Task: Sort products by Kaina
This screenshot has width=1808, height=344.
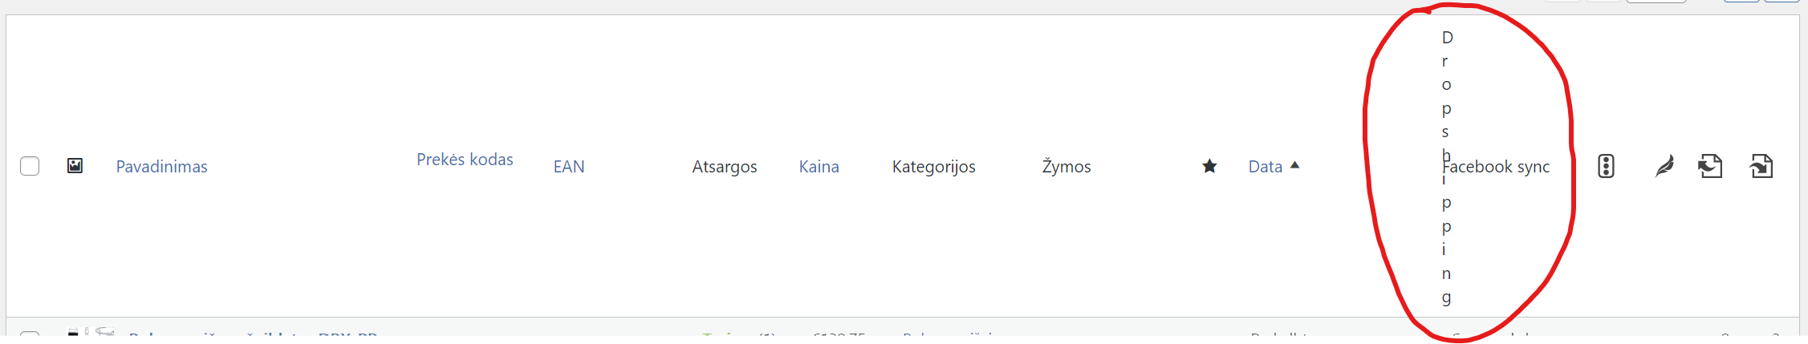Action: click(819, 167)
